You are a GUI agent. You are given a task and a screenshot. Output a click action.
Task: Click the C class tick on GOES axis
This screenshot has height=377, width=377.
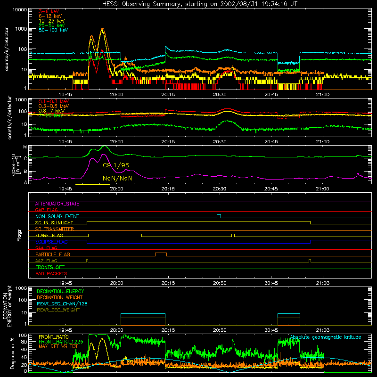tap(25, 159)
